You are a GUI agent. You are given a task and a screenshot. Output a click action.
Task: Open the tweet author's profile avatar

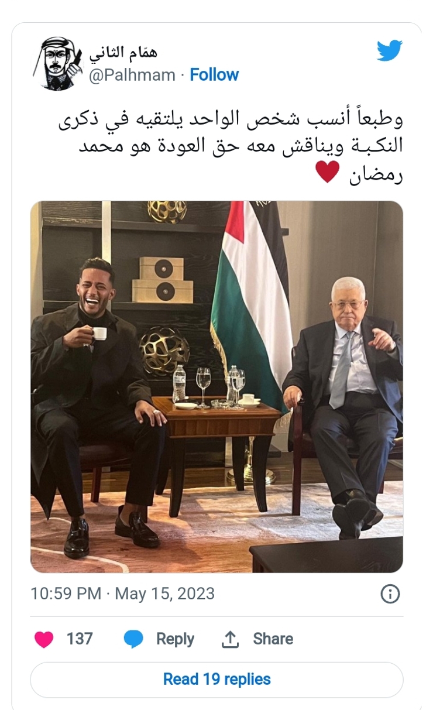[x=57, y=63]
